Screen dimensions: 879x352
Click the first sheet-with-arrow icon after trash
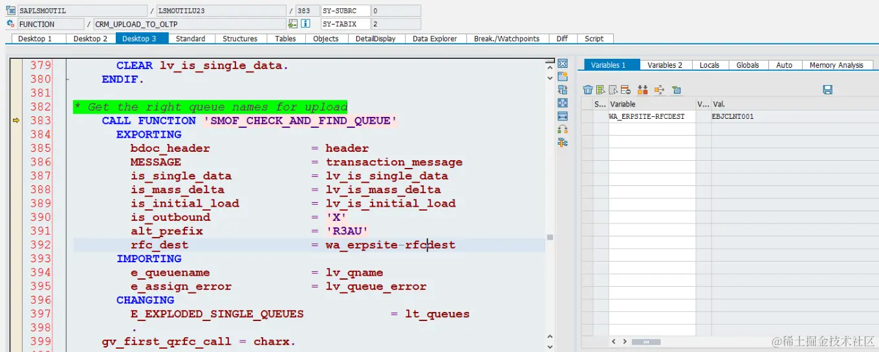point(600,90)
